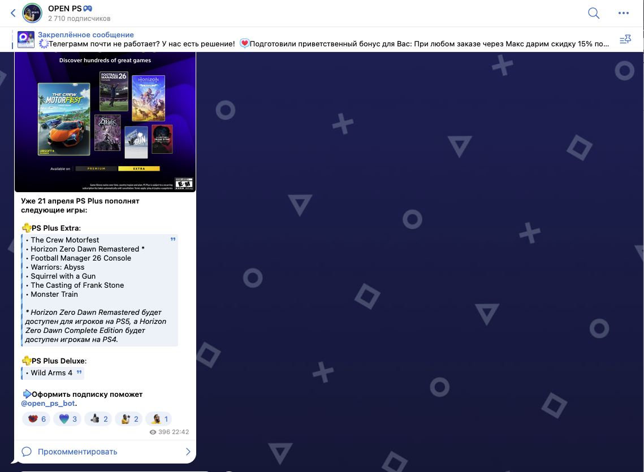Click the speech bubble comment icon
The image size is (644, 472).
pyautogui.click(x=27, y=452)
